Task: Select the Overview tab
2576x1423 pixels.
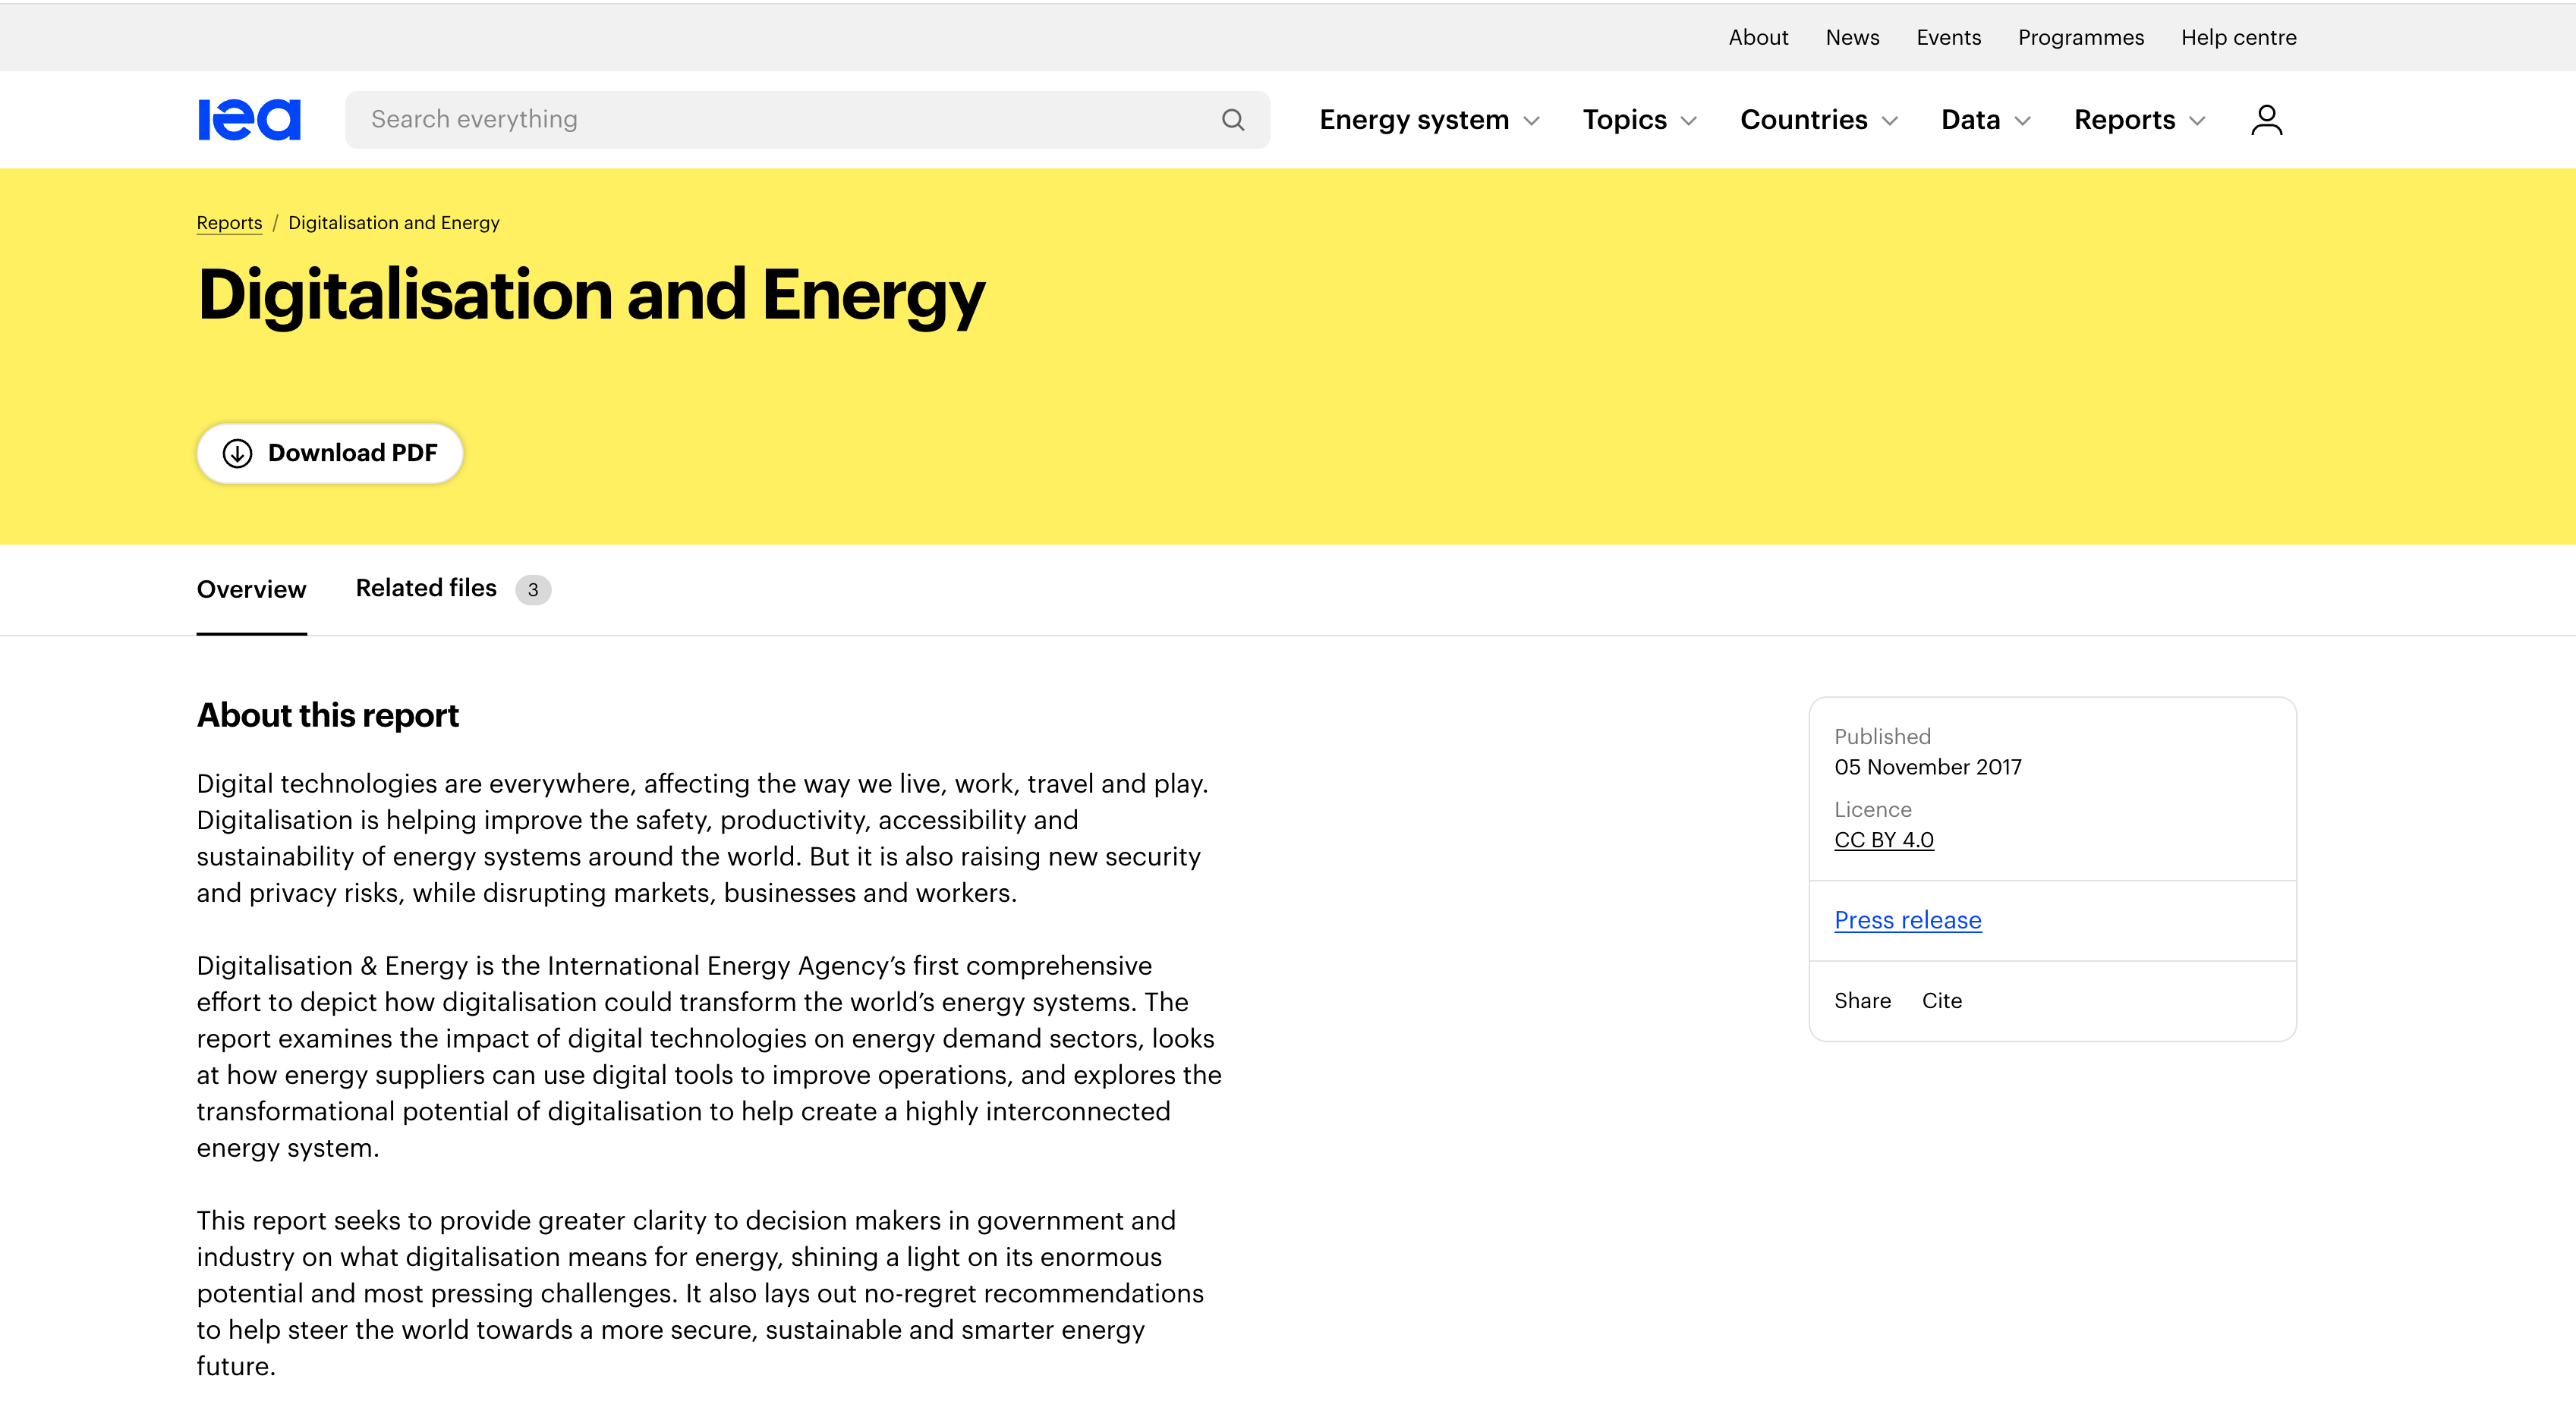Action: (251, 589)
